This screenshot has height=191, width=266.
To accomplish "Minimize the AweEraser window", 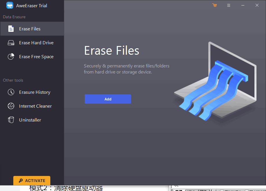I will click(x=243, y=5).
